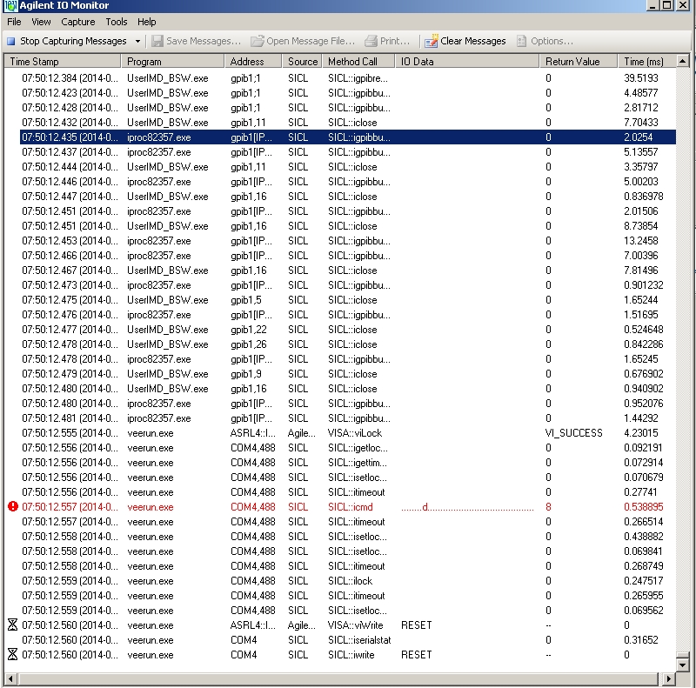Open the Capture menu
This screenshot has height=688, width=696.
pyautogui.click(x=78, y=22)
